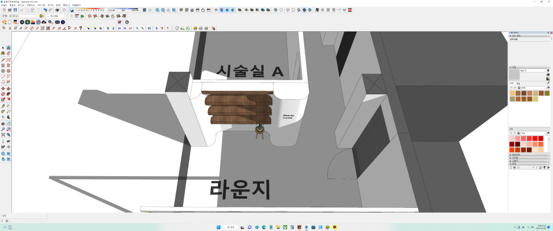Click Display secondary selection pane button
Image resolution: width=553 pixels, height=231 pixels.
[548, 71]
